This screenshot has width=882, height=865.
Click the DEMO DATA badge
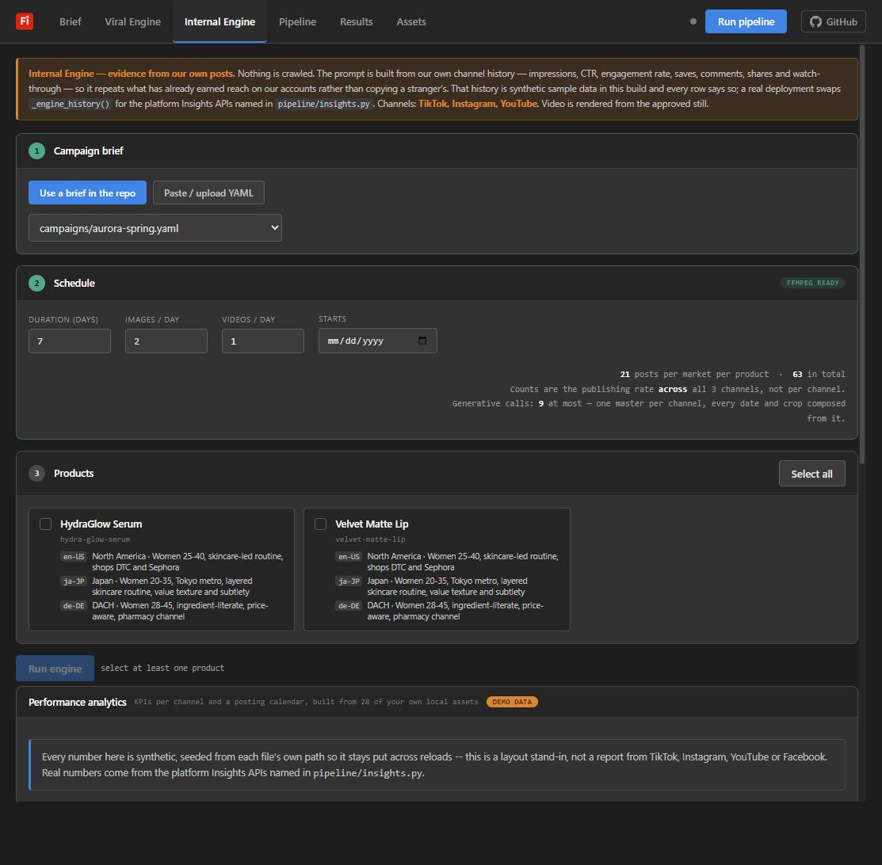[x=512, y=702]
